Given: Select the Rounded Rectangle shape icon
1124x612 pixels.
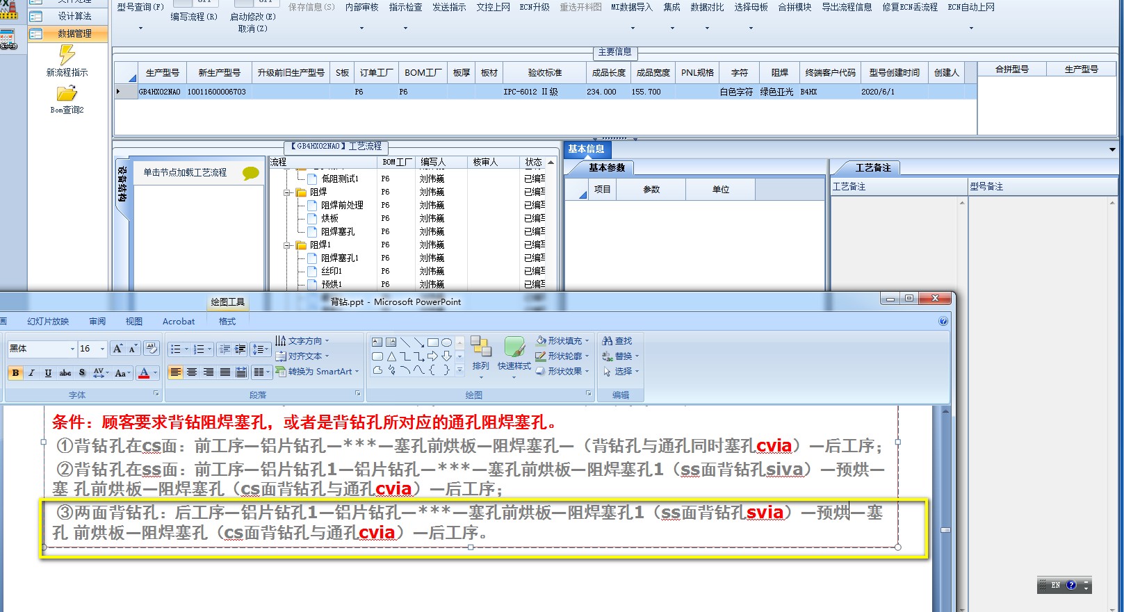Looking at the screenshot, I should click(377, 356).
